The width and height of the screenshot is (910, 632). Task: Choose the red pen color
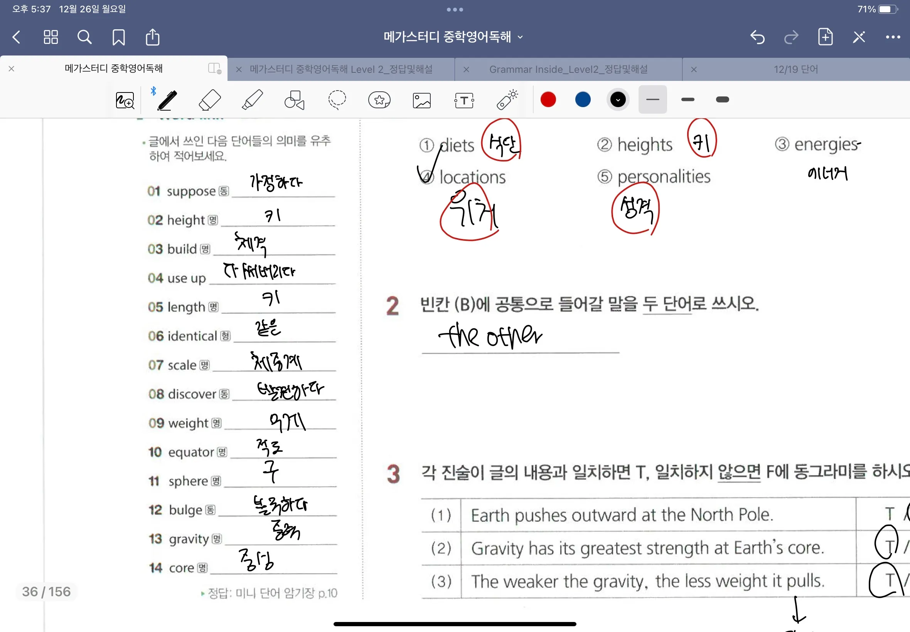tap(548, 99)
